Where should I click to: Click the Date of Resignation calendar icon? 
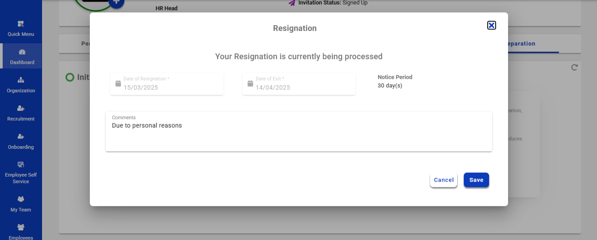(x=118, y=83)
